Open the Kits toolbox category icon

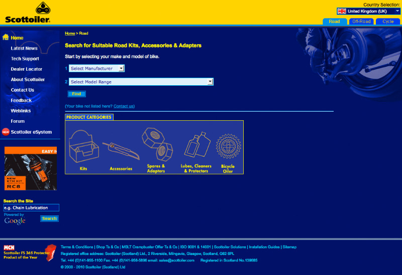(x=83, y=147)
